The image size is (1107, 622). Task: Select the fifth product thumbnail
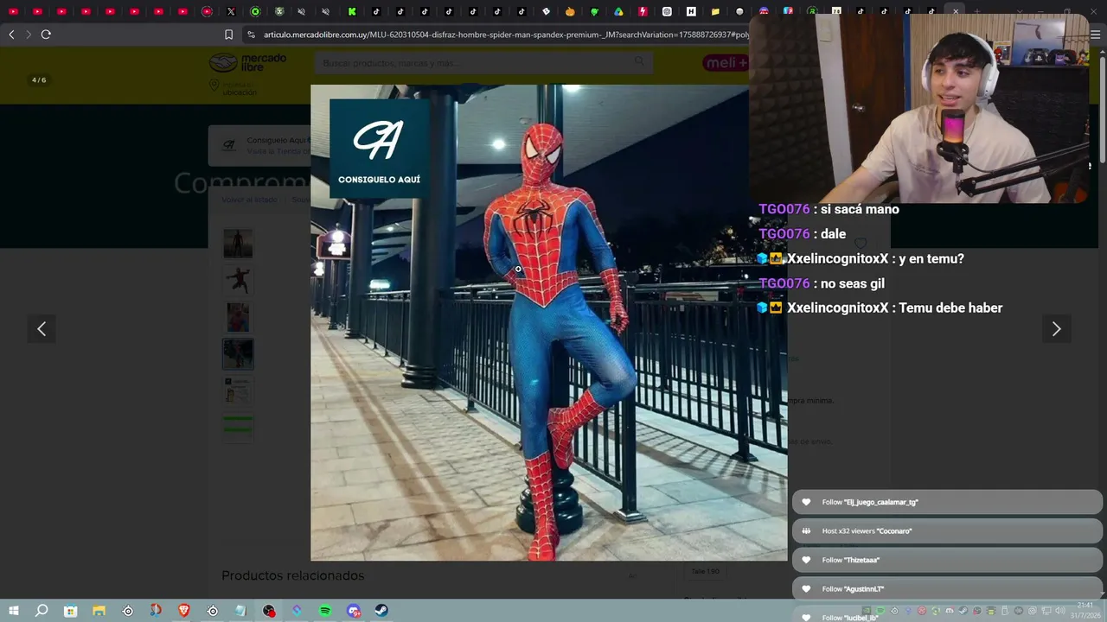pyautogui.click(x=238, y=390)
